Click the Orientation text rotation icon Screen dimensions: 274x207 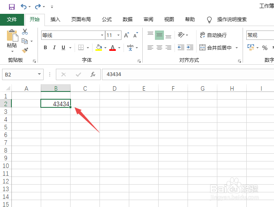[x=181, y=35]
